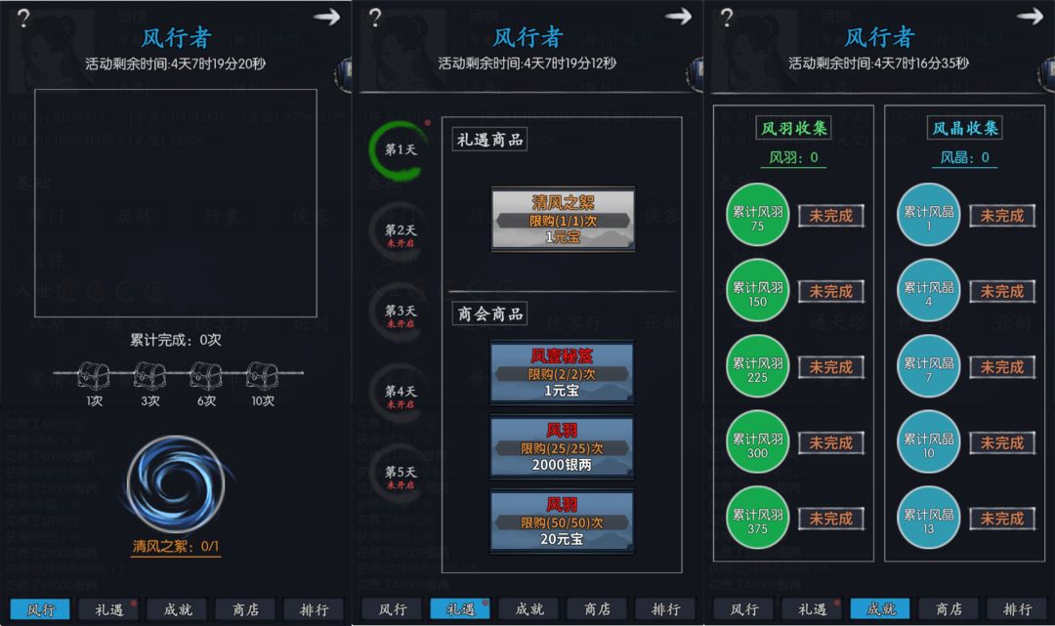Select the highlighted 成就 tab in right panel
Viewport: 1055px width, 626px height.
coord(881,609)
